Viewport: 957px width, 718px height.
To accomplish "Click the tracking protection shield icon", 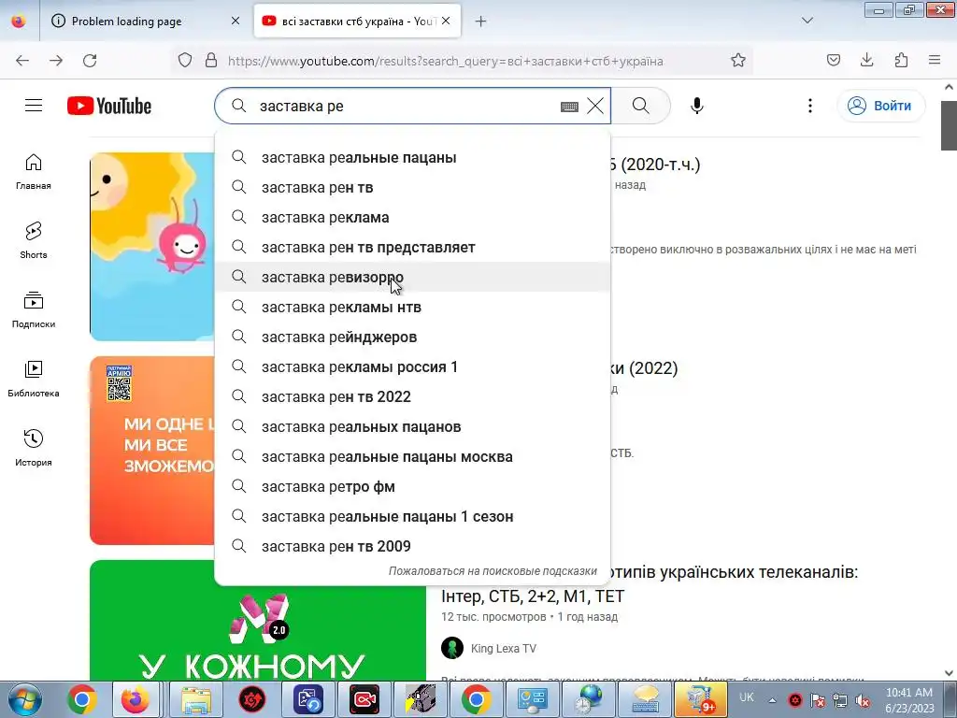I will 185,61.
